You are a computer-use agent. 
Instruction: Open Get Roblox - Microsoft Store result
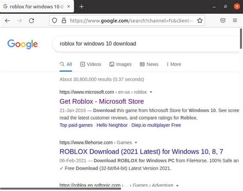tap(102, 101)
